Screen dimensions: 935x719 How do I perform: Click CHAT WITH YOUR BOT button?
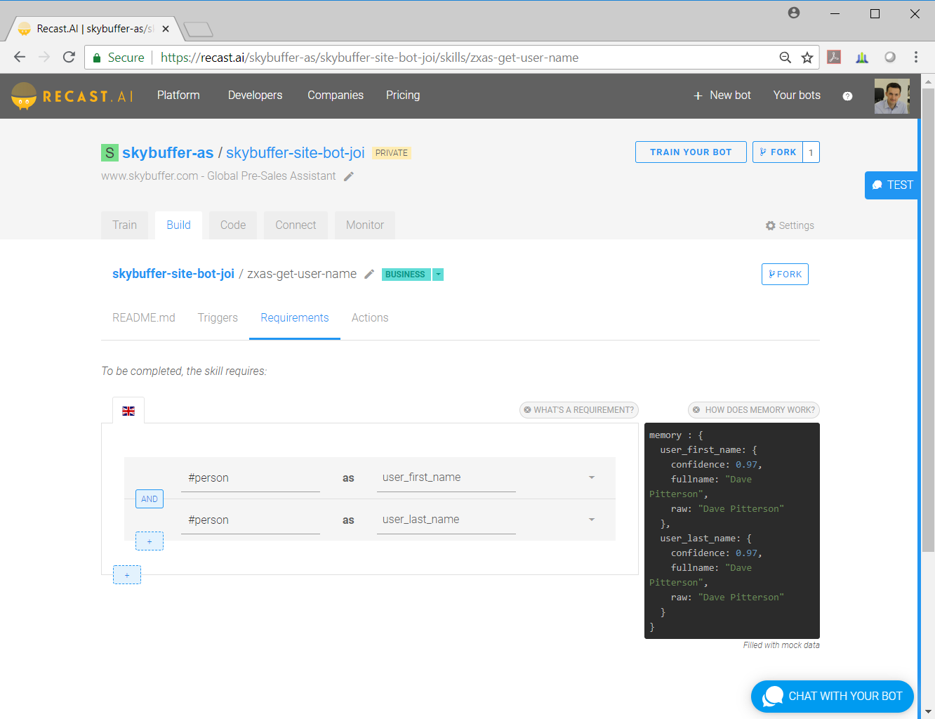pos(833,697)
